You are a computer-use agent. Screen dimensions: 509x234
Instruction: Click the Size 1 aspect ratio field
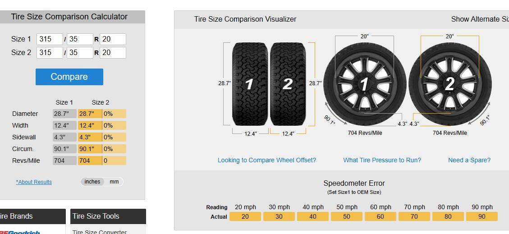point(80,39)
